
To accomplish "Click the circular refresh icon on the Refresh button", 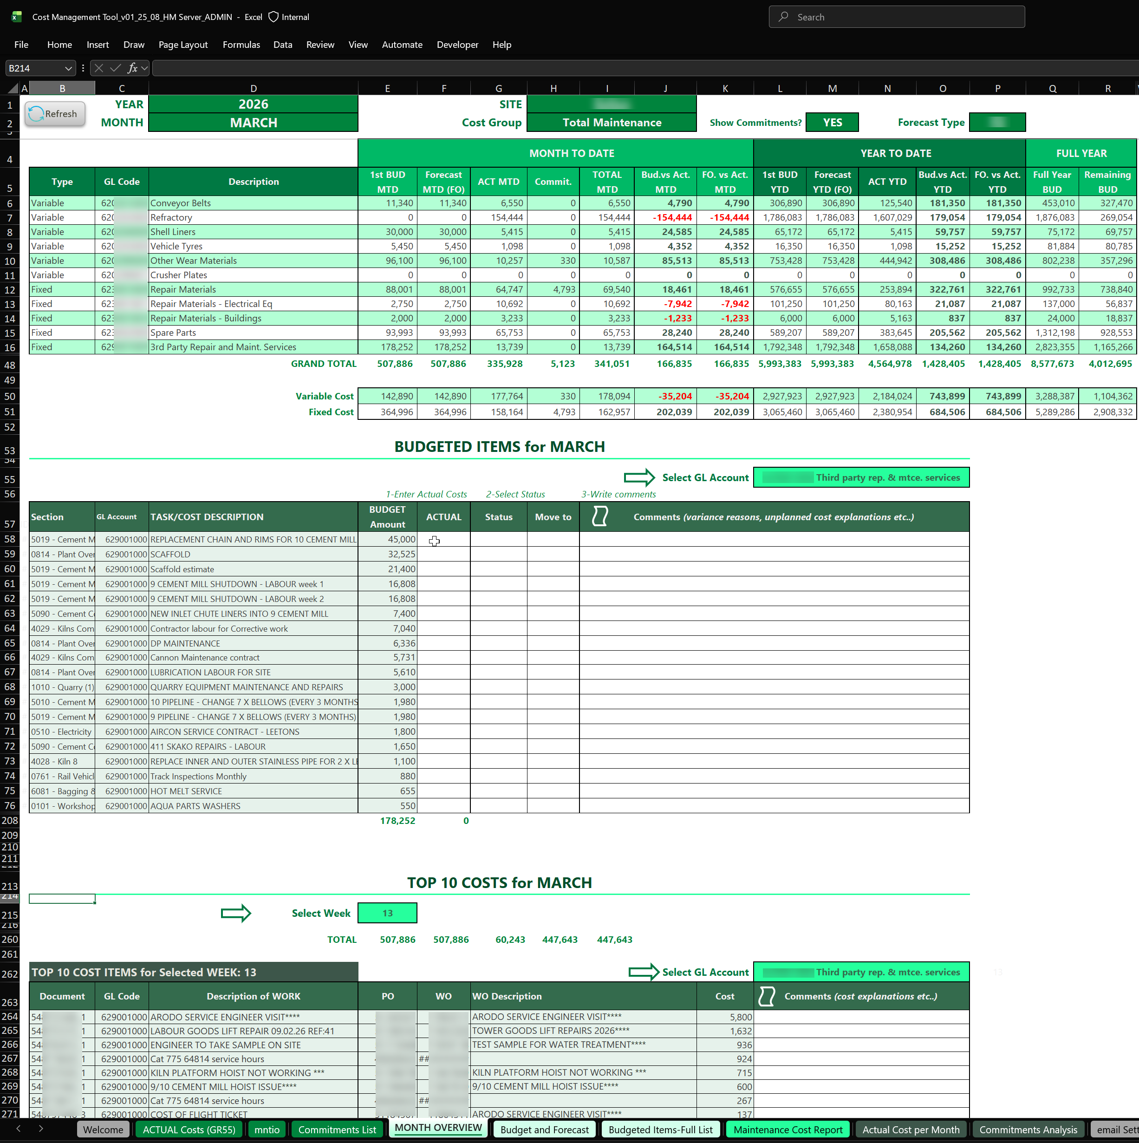I will pos(35,114).
